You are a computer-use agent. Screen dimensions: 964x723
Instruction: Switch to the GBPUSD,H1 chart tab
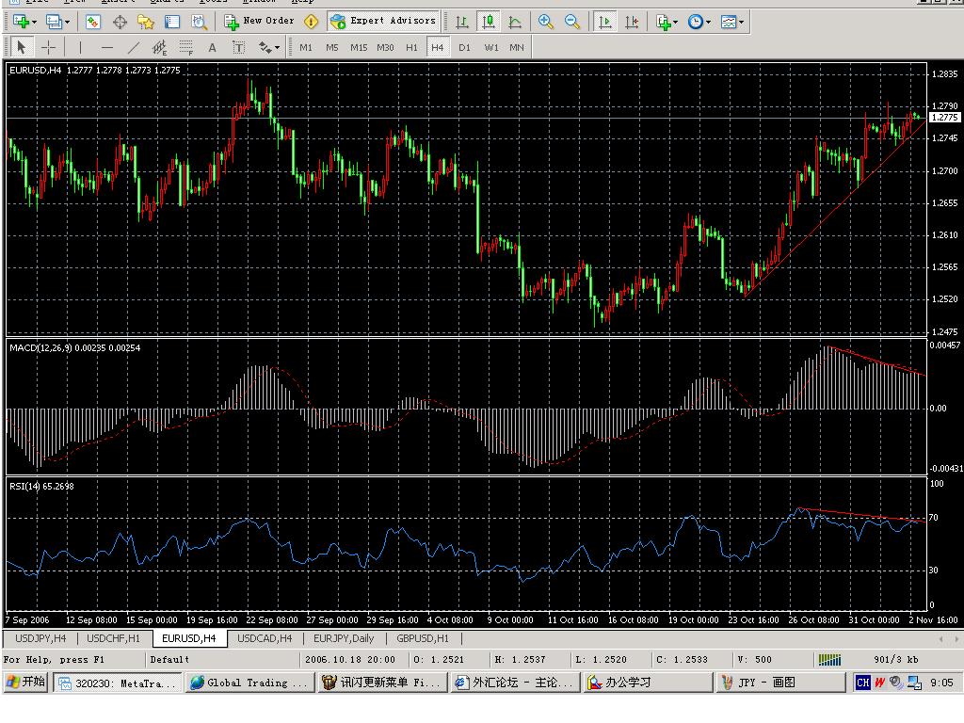423,638
